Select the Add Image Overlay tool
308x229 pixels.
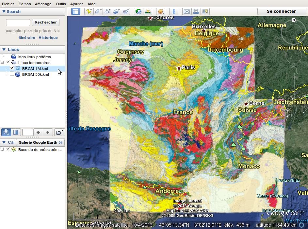pos(117,11)
